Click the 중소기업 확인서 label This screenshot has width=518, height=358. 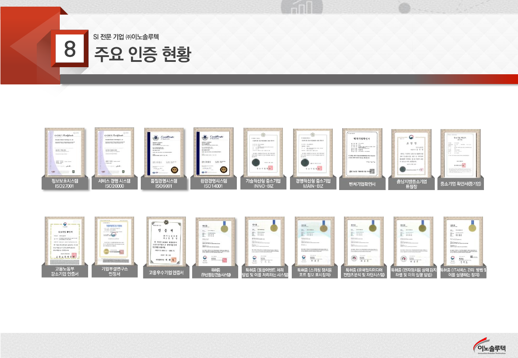pyautogui.click(x=461, y=184)
